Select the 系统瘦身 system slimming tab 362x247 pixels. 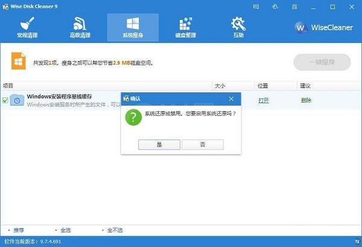(133, 27)
